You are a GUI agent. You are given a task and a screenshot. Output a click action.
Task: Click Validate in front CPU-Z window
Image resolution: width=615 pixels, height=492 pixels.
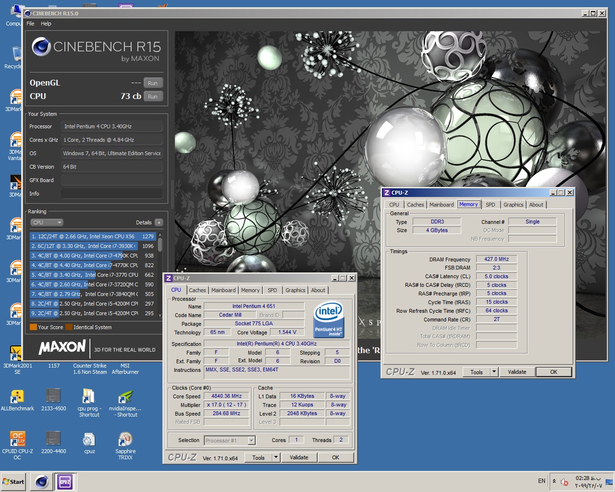pyautogui.click(x=299, y=458)
